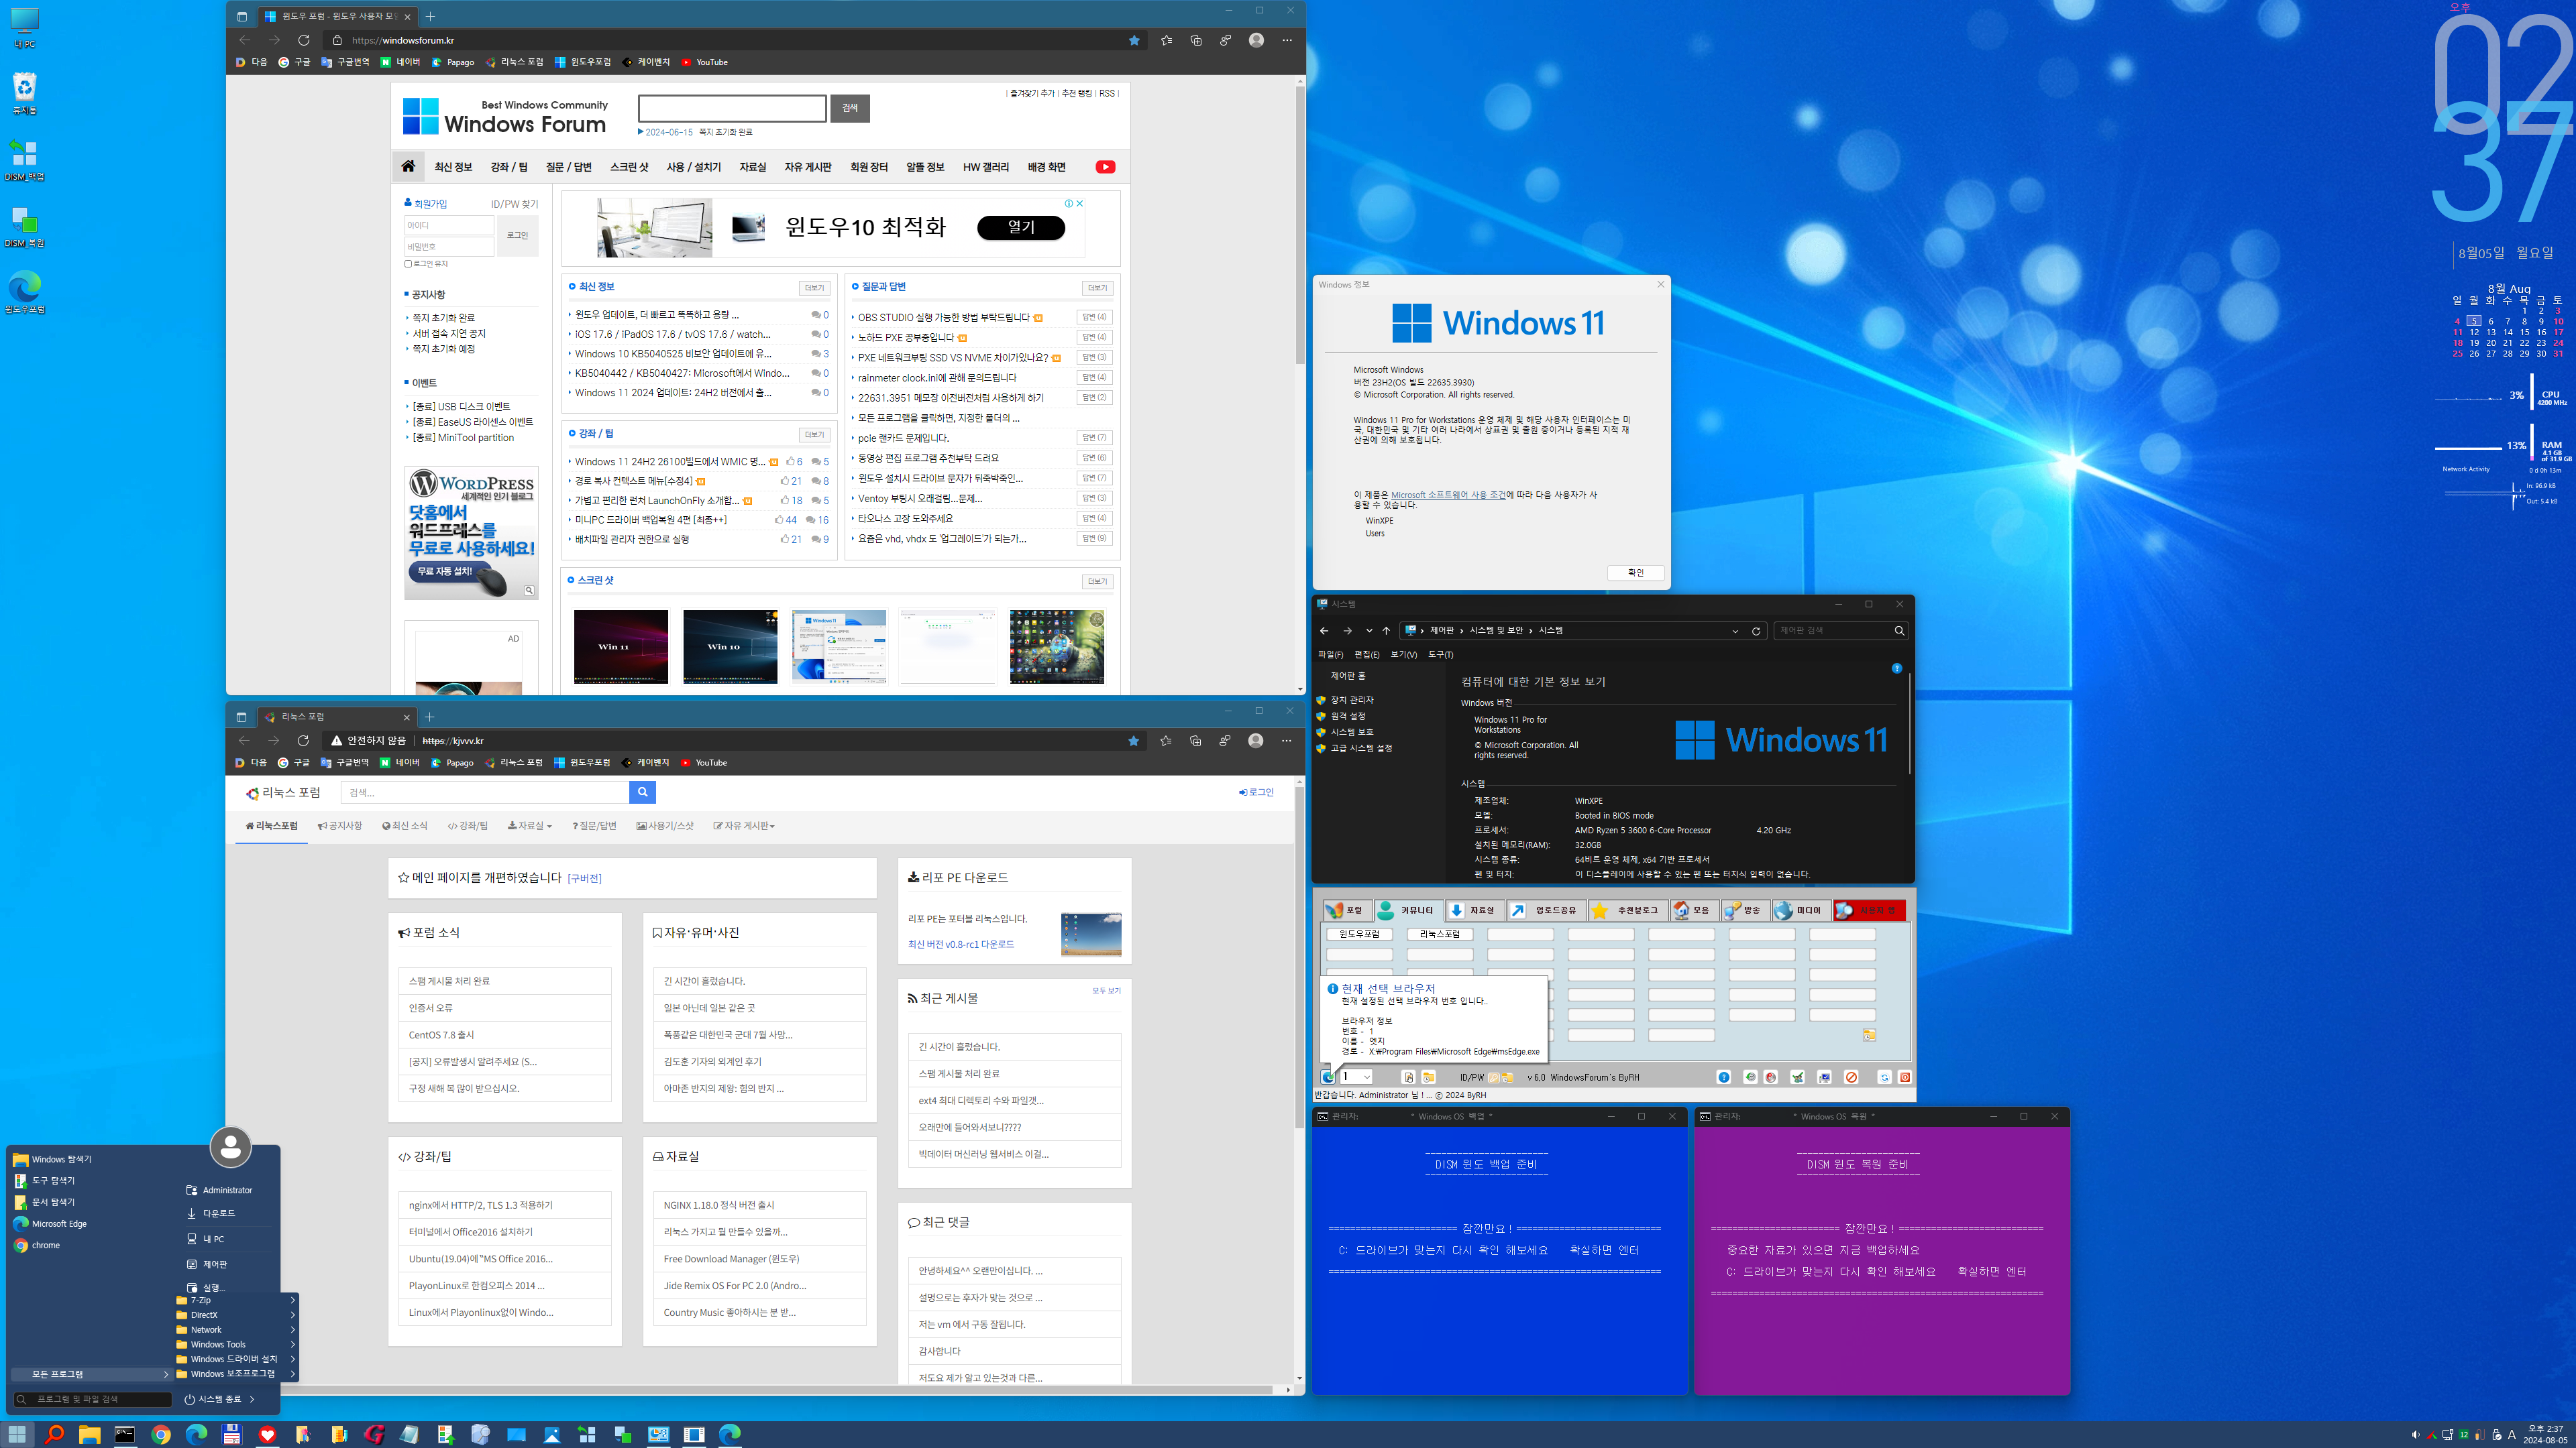Expand the Windows Tools folder in start menu
The image size is (2576, 1448).
pyautogui.click(x=235, y=1344)
